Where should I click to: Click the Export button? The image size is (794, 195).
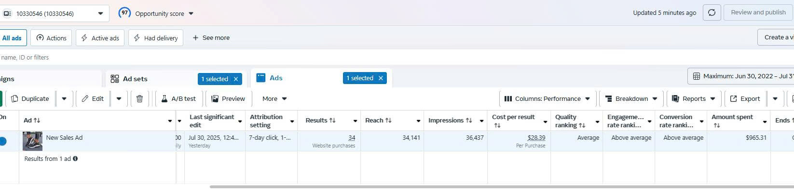coord(745,98)
